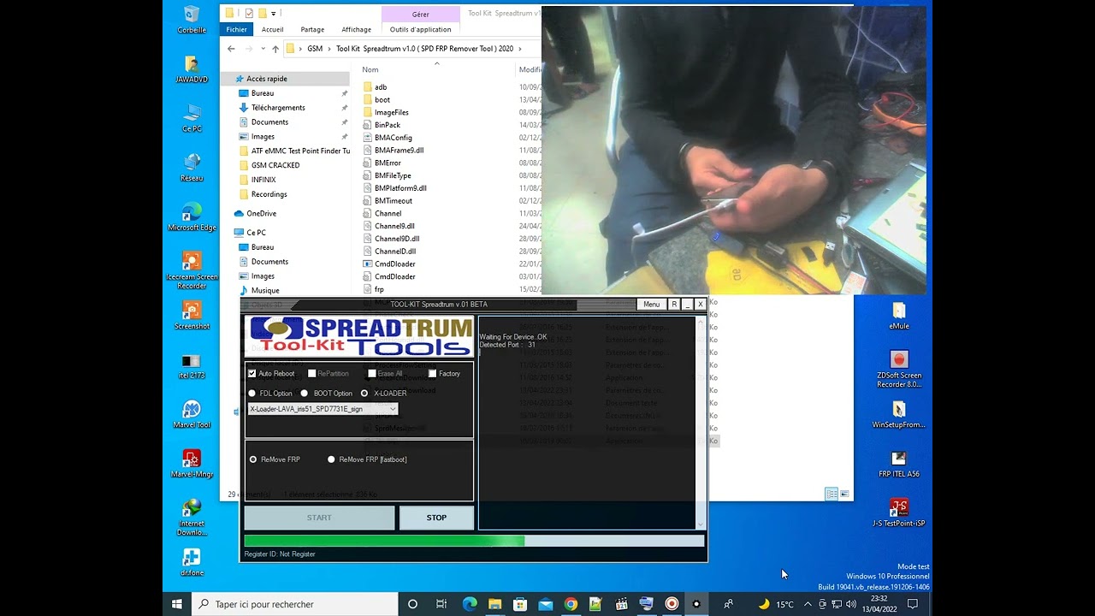Open Cortana circle icon on taskbar
Viewport: 1095px width, 616px height.
tap(412, 604)
